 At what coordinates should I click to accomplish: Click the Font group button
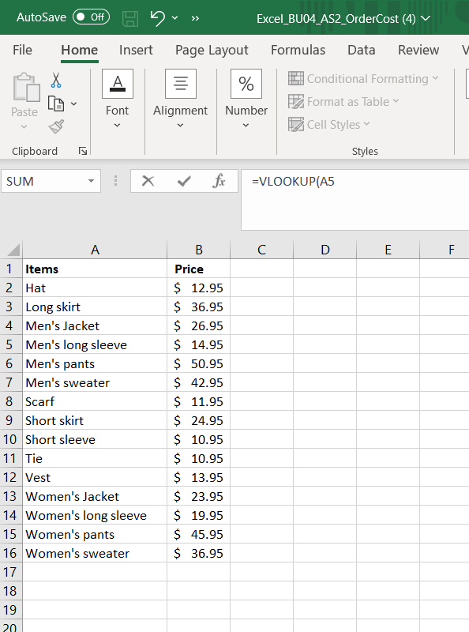click(x=117, y=100)
